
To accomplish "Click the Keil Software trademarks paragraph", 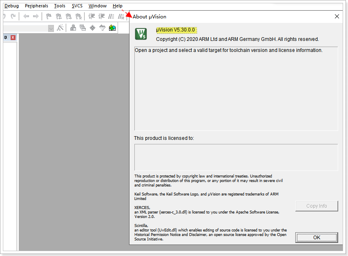I will [x=206, y=196].
